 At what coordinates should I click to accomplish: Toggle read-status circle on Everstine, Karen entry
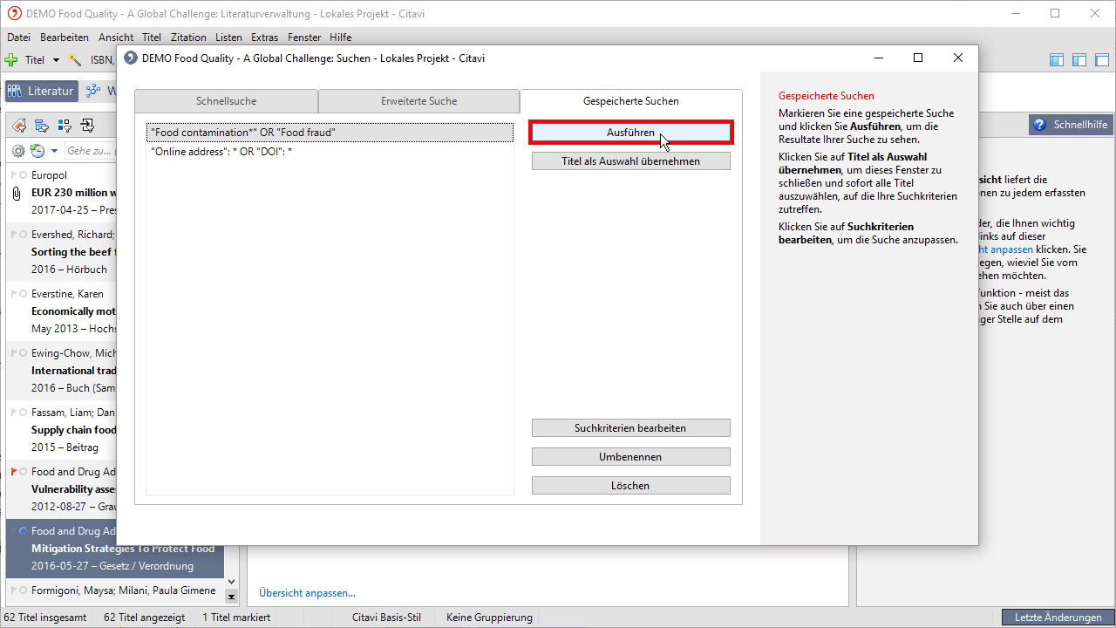click(23, 294)
